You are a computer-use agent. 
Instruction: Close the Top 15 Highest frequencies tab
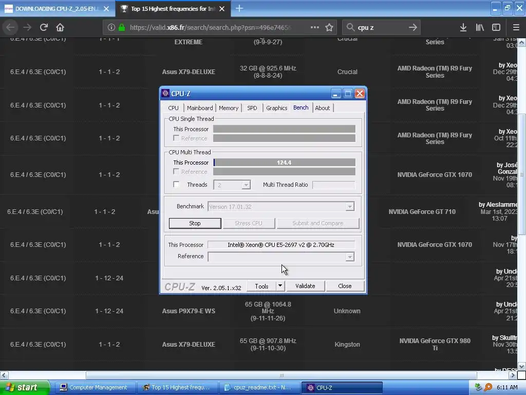(x=222, y=9)
